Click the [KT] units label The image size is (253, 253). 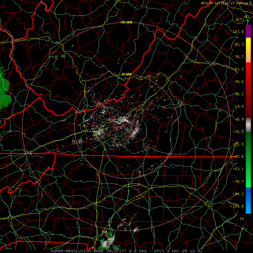240,19
